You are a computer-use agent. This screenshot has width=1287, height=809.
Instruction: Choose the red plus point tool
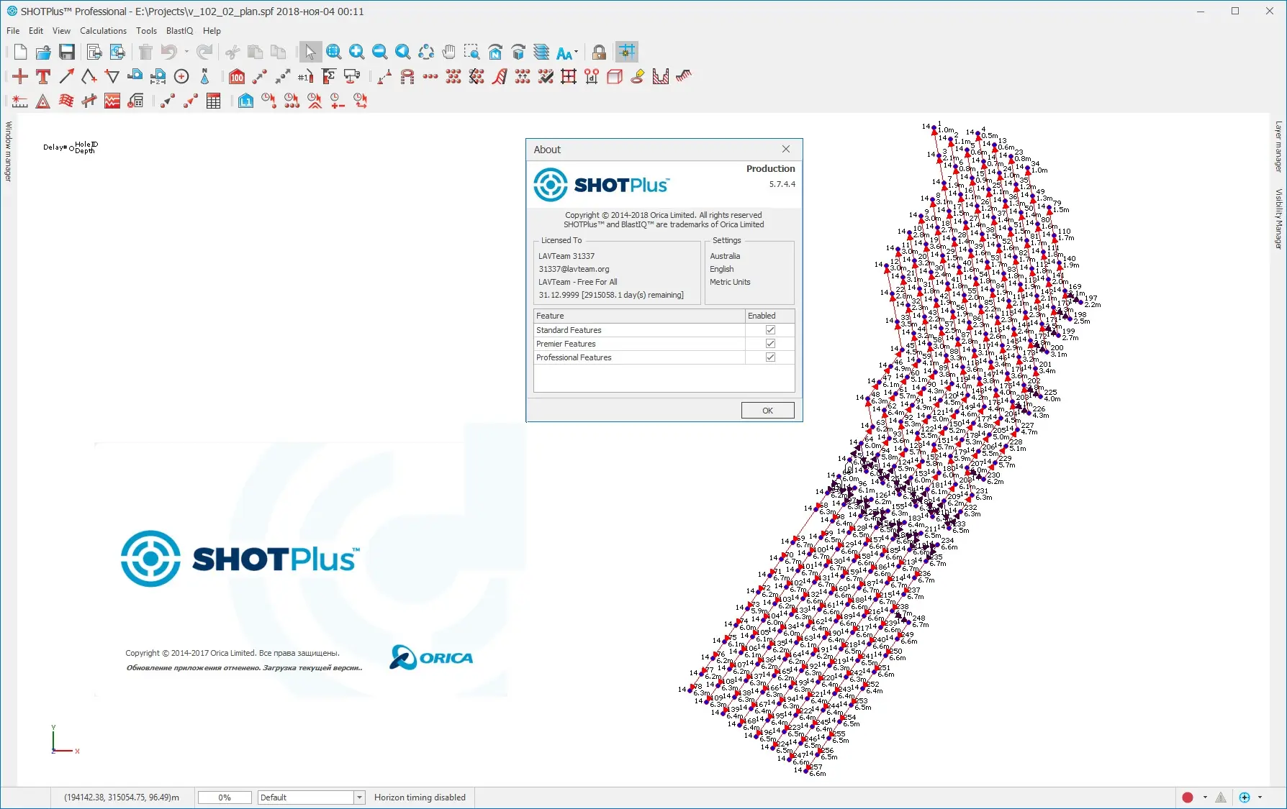20,76
